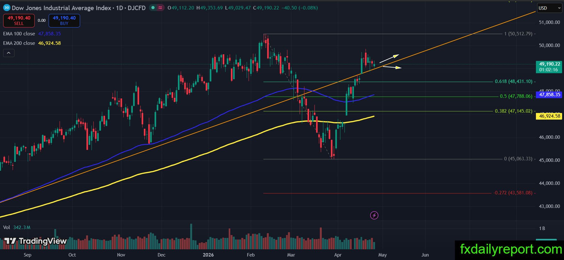Click the Oct label on time axis

pos(72,255)
